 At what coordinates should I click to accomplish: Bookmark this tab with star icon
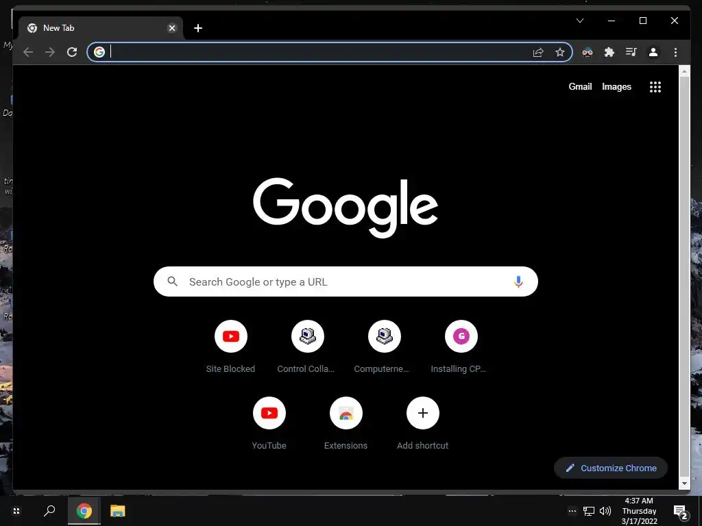point(559,52)
